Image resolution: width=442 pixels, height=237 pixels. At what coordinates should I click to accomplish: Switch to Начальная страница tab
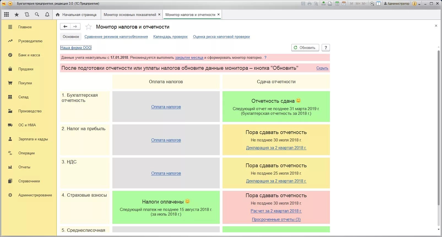point(76,15)
